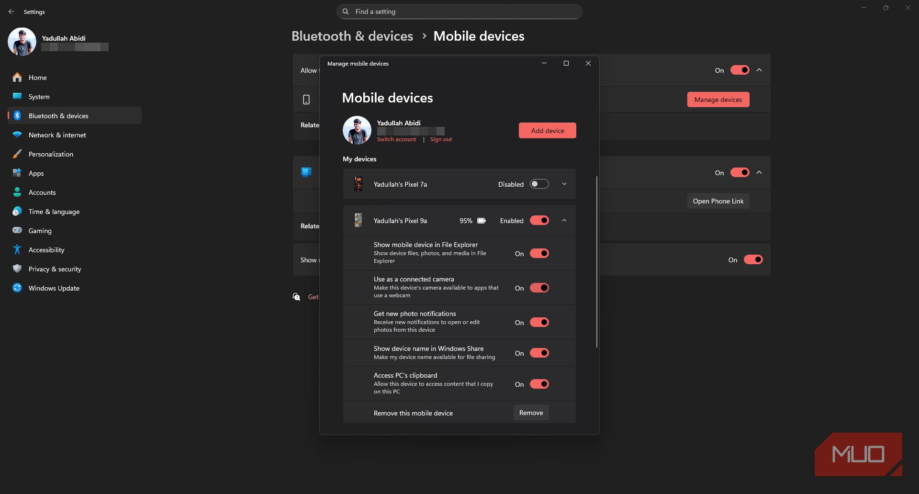The height and width of the screenshot is (494, 919).
Task: Click the Privacy & security shield icon
Action: [17, 269]
